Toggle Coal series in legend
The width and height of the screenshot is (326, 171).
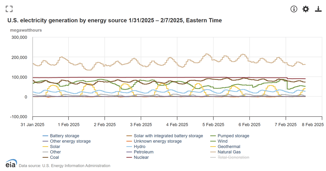click(x=54, y=157)
